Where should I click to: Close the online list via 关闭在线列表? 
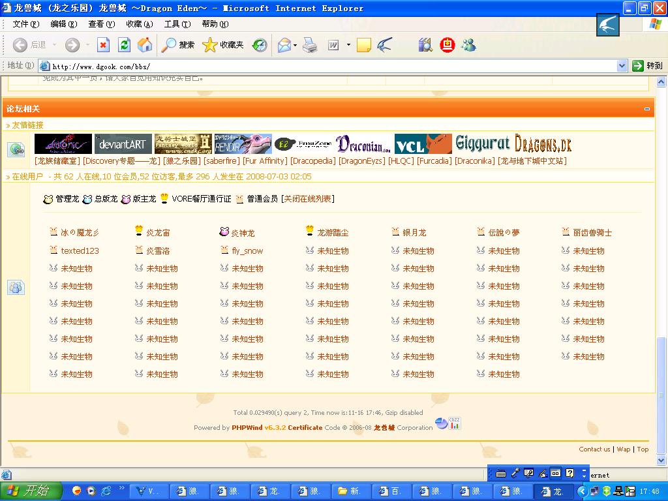click(x=307, y=199)
